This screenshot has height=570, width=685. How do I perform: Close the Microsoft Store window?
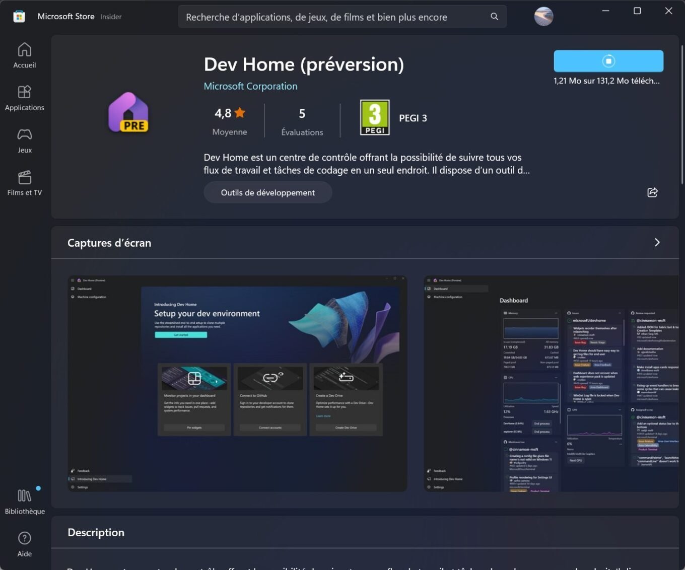pyautogui.click(x=668, y=11)
